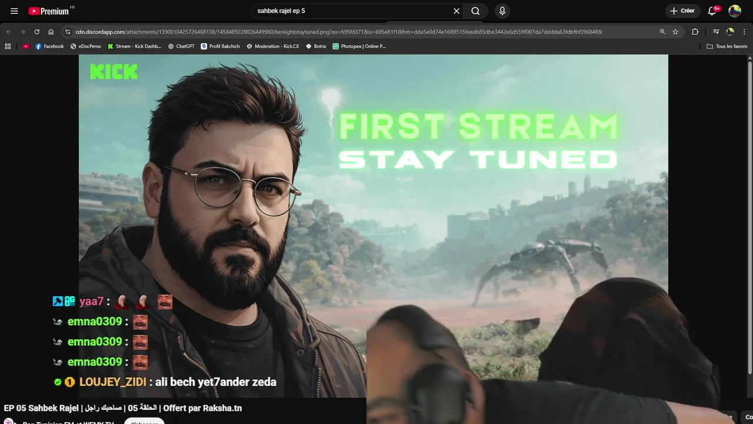Image resolution: width=753 pixels, height=424 pixels.
Task: Open YouTube notifications bell
Action: pyautogui.click(x=712, y=11)
